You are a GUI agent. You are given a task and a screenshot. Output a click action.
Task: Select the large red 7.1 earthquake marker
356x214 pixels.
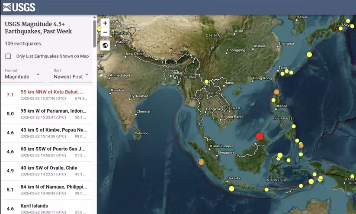pos(260,136)
